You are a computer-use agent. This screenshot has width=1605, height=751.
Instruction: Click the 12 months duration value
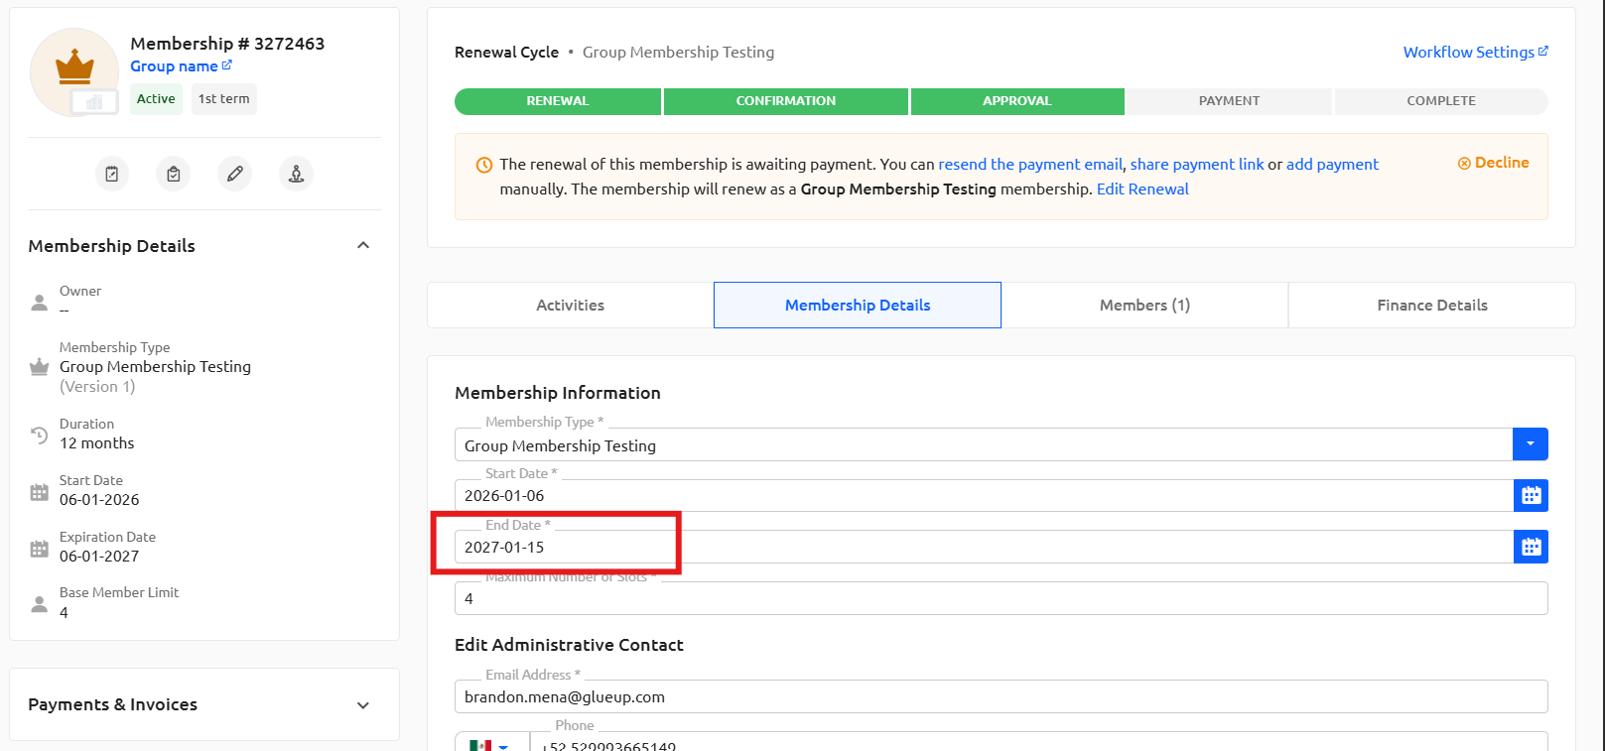pos(96,443)
